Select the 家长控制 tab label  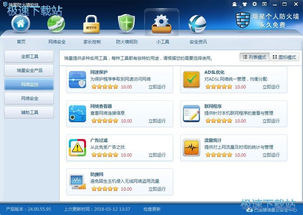click(92, 42)
